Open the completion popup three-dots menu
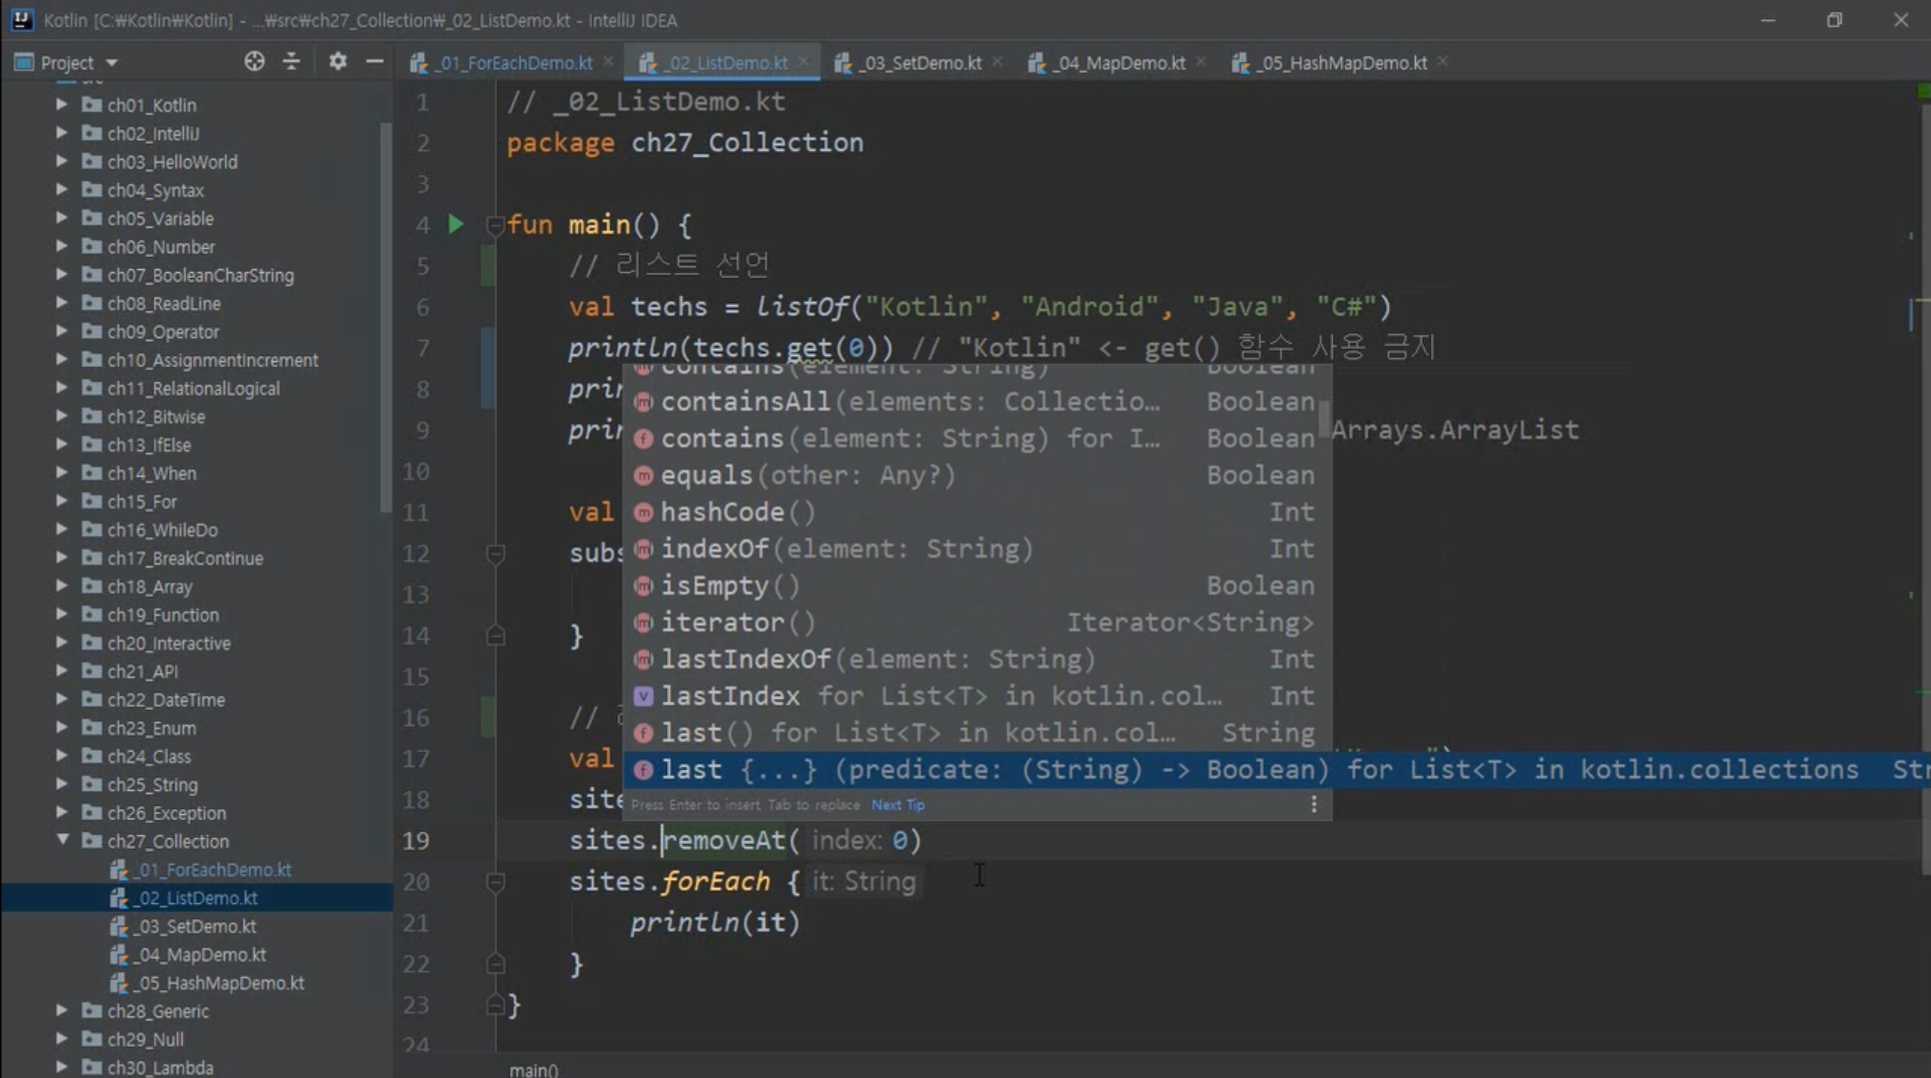This screenshot has height=1078, width=1931. tap(1314, 804)
